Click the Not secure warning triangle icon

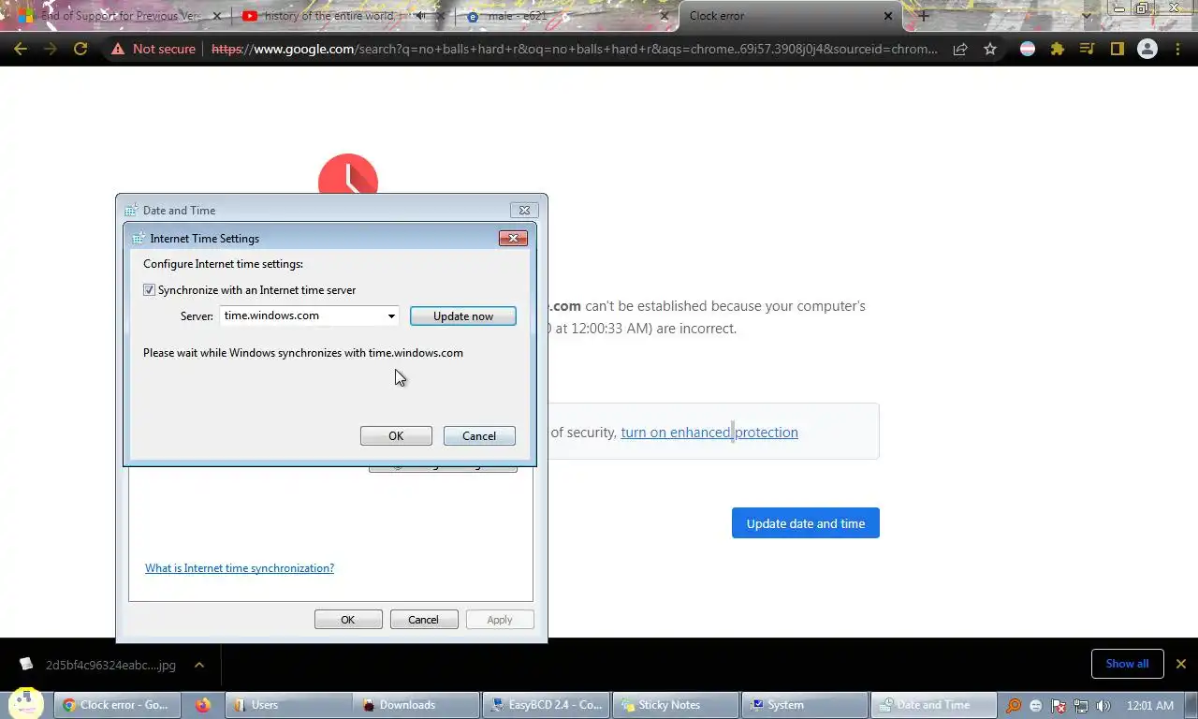tap(118, 49)
